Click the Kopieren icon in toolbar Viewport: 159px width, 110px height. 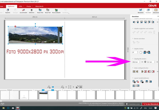coord(8,10)
